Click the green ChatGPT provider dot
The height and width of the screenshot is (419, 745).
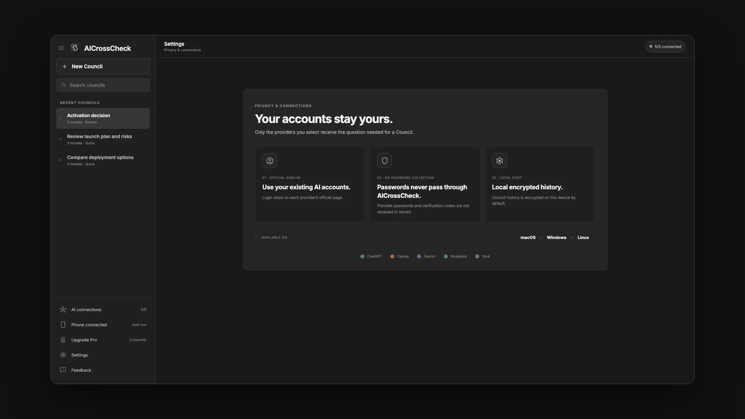click(362, 256)
